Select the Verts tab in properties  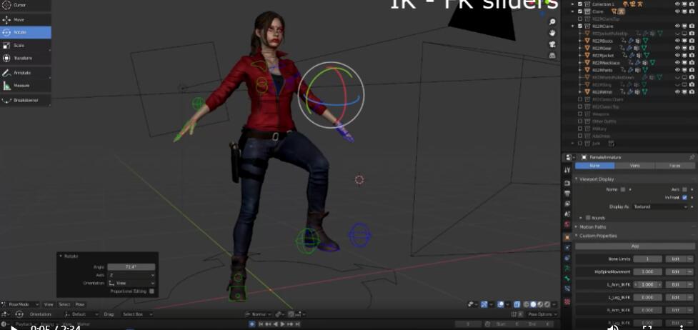pos(635,166)
